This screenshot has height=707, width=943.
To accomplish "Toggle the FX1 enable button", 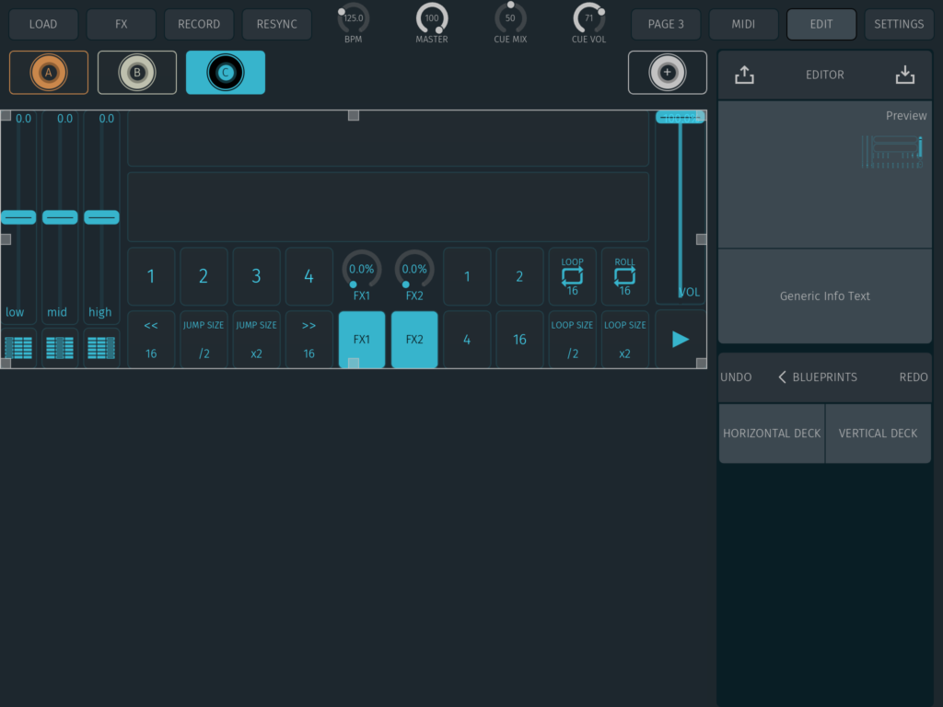I will coord(362,340).
